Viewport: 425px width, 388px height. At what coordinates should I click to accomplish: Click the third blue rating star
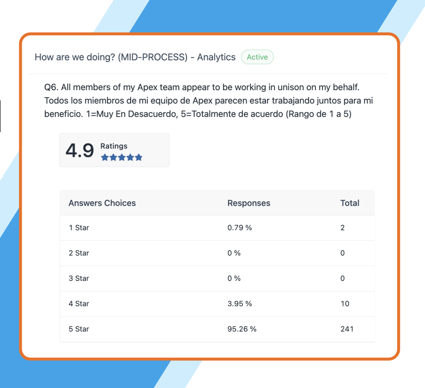[x=122, y=157]
